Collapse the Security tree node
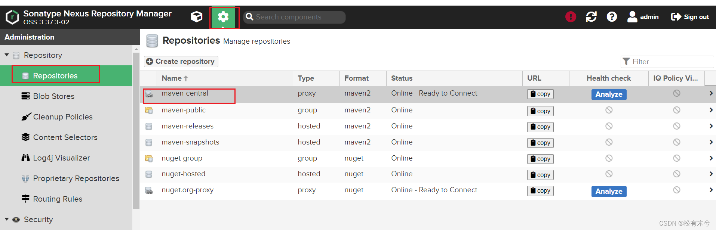 click(7, 219)
